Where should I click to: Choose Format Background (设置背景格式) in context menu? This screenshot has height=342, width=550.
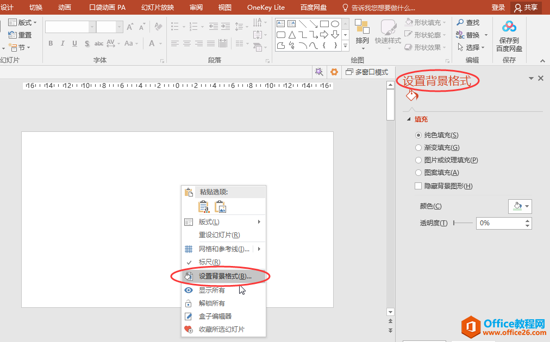click(x=224, y=276)
